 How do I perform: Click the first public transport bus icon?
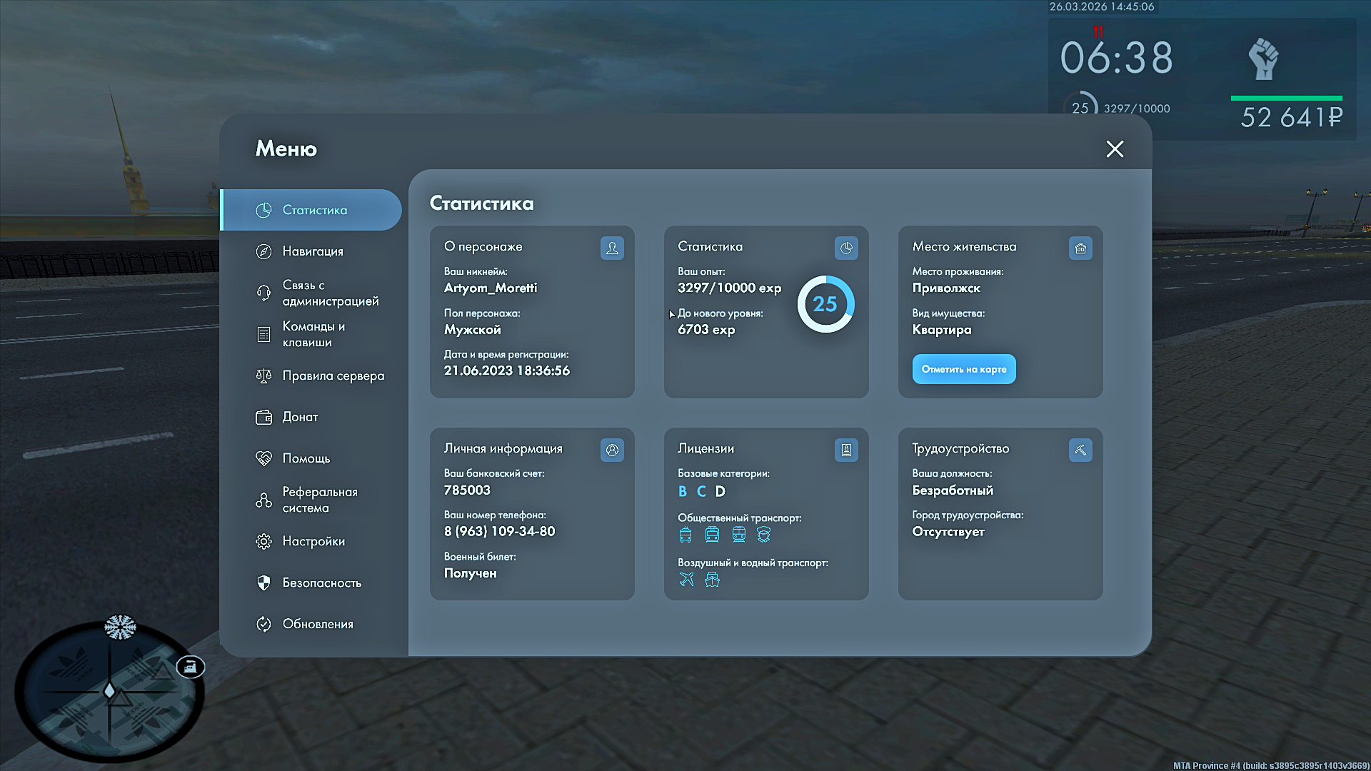pos(685,535)
